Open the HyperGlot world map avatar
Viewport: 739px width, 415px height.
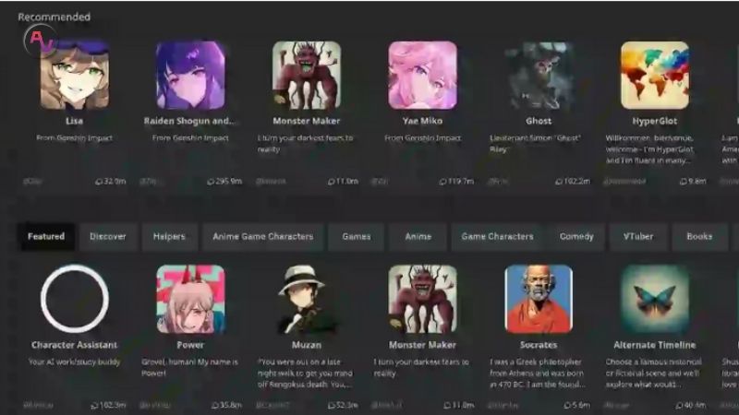click(655, 76)
